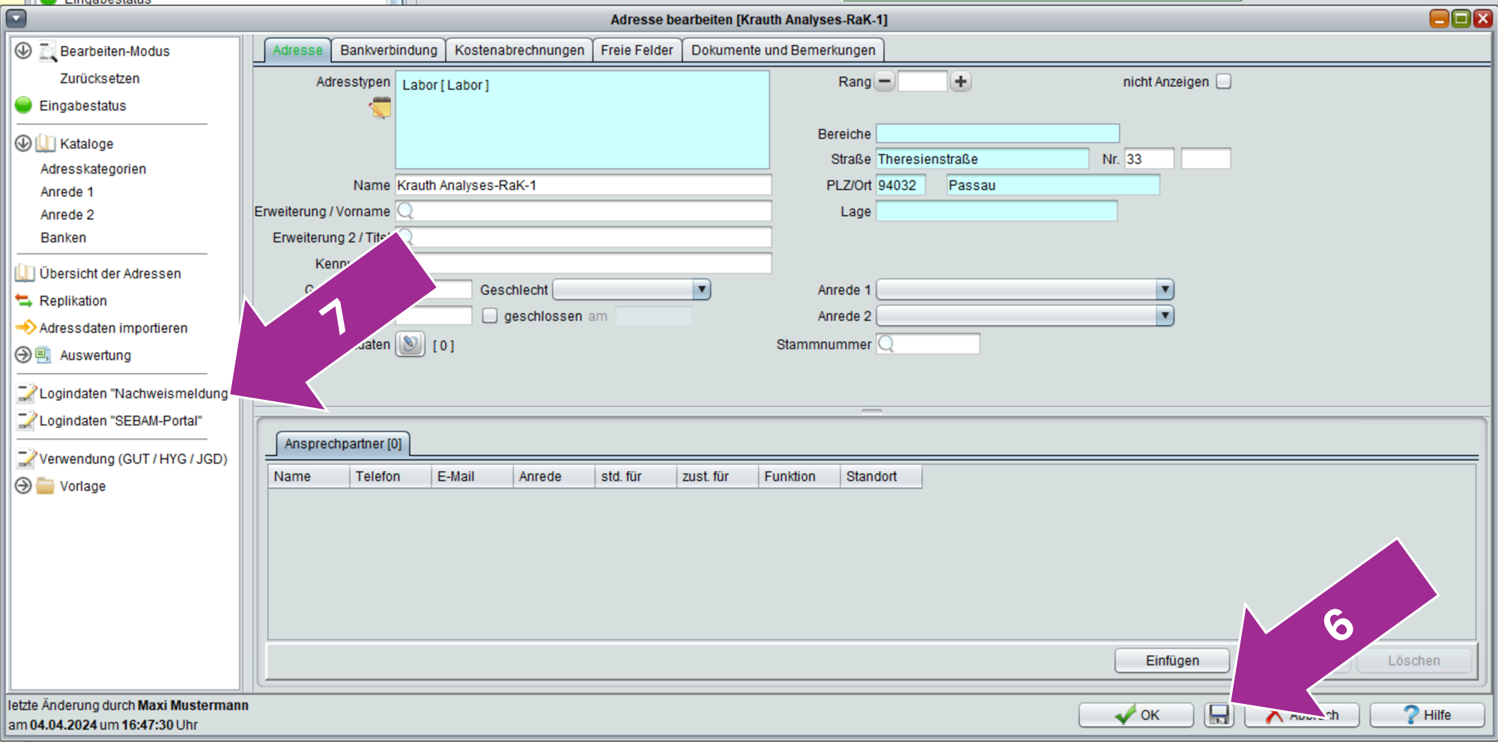Click the notepad icon under Adresstypen

point(380,108)
